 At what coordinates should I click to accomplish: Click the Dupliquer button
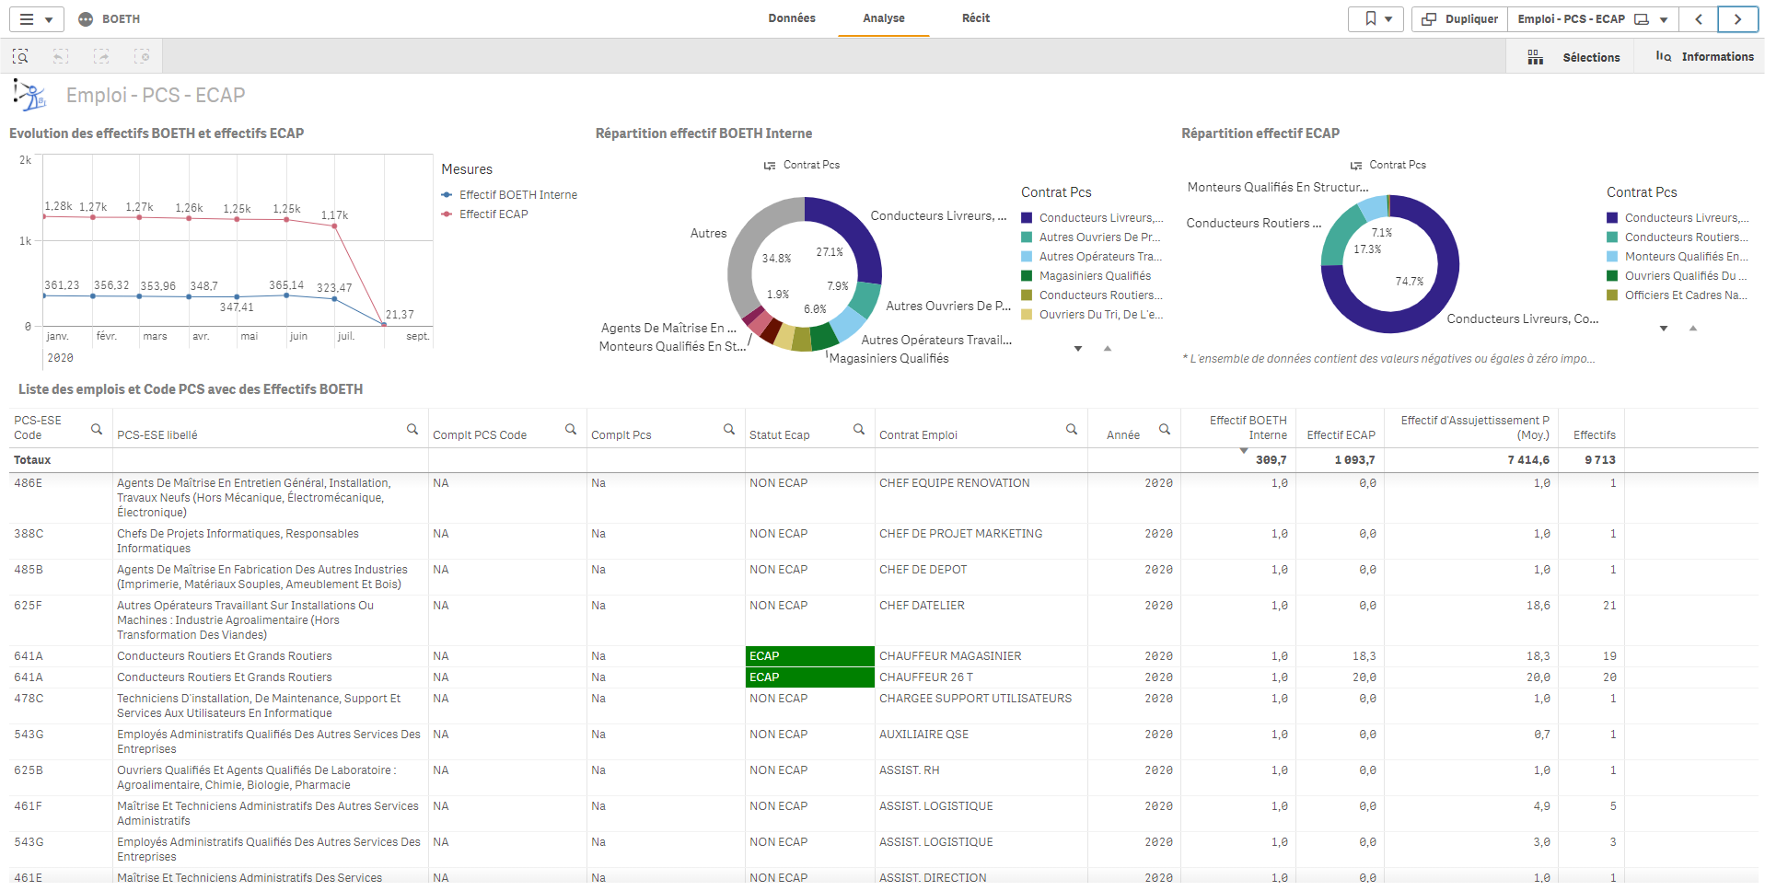click(1459, 19)
